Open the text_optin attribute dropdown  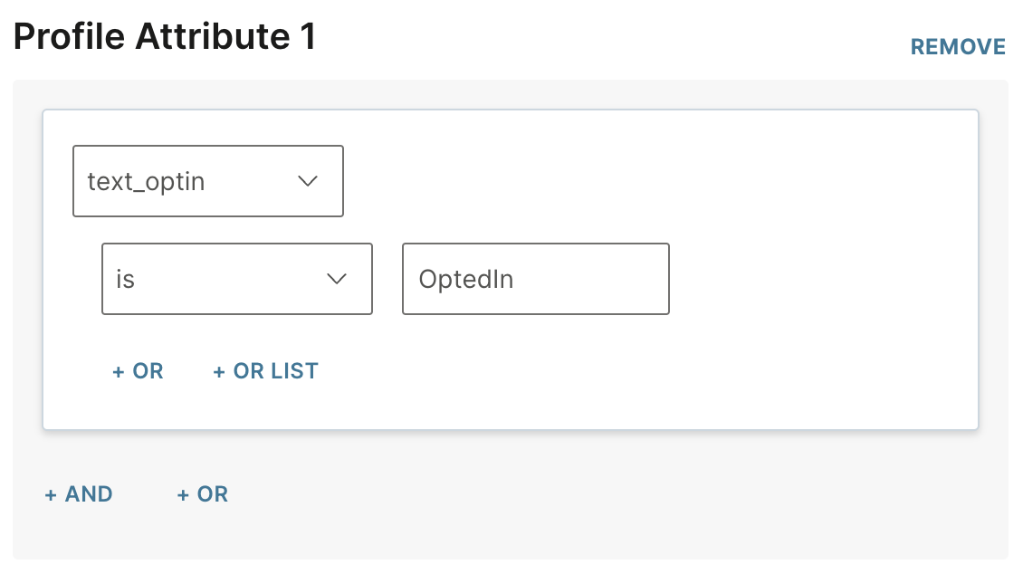coord(207,181)
